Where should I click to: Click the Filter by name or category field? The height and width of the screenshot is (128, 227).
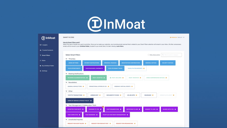point(171,55)
